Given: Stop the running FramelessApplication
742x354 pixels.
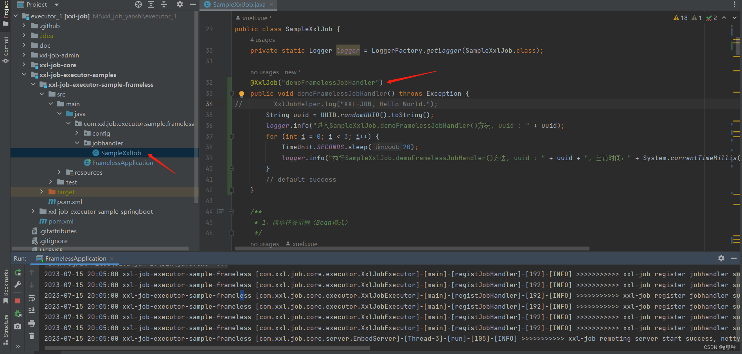Looking at the screenshot, I should 18,301.
